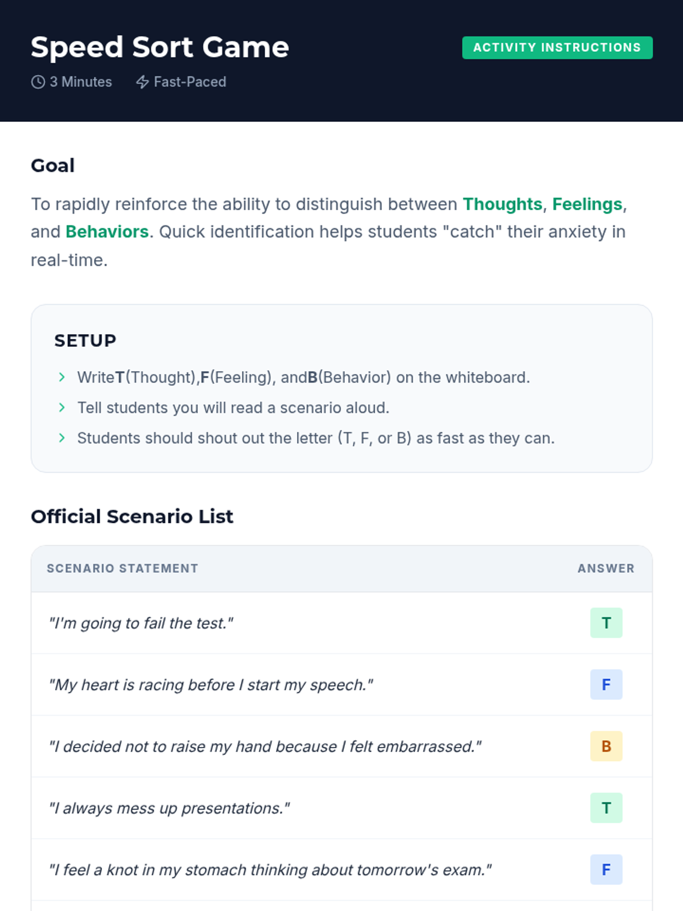Click the F badge for knot in stomach
The height and width of the screenshot is (911, 683).
[606, 869]
